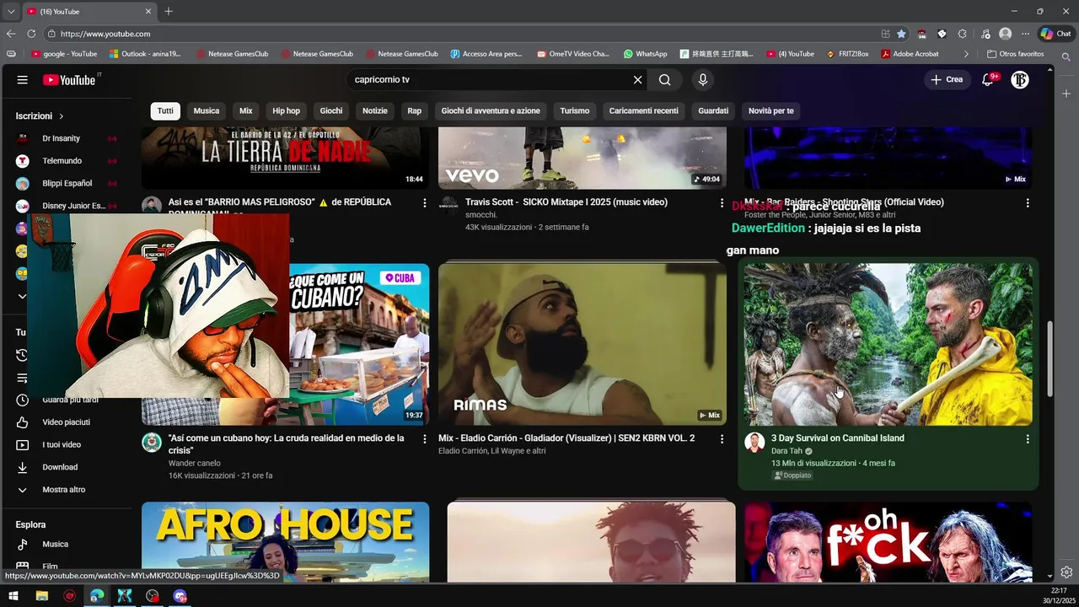The height and width of the screenshot is (607, 1079).
Task: Open the Cannibal Island video thumbnail
Action: (888, 344)
